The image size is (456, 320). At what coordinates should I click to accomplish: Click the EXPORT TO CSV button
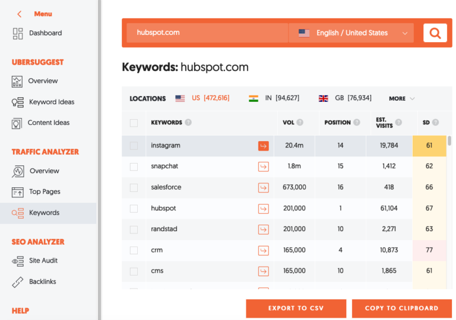[296, 308]
